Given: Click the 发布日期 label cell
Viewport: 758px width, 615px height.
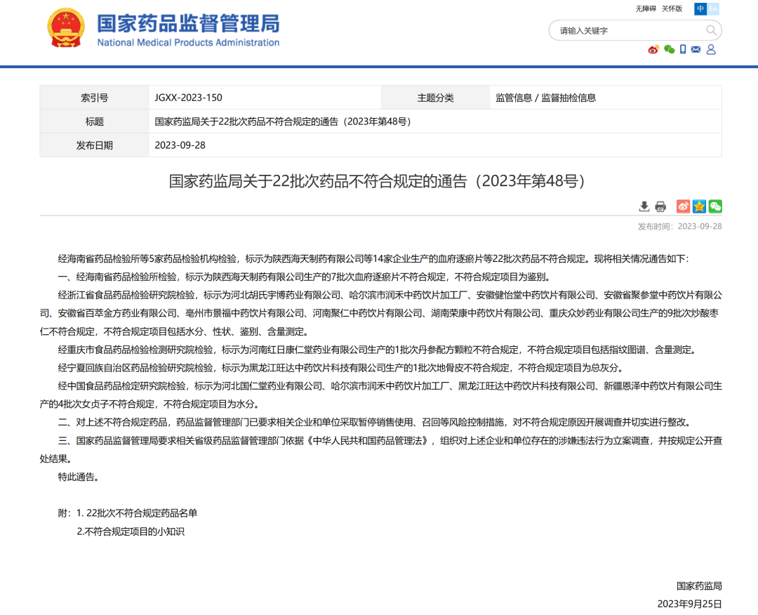Looking at the screenshot, I should tap(94, 145).
